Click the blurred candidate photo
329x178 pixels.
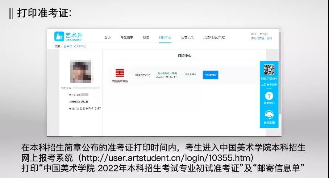coord(80,71)
